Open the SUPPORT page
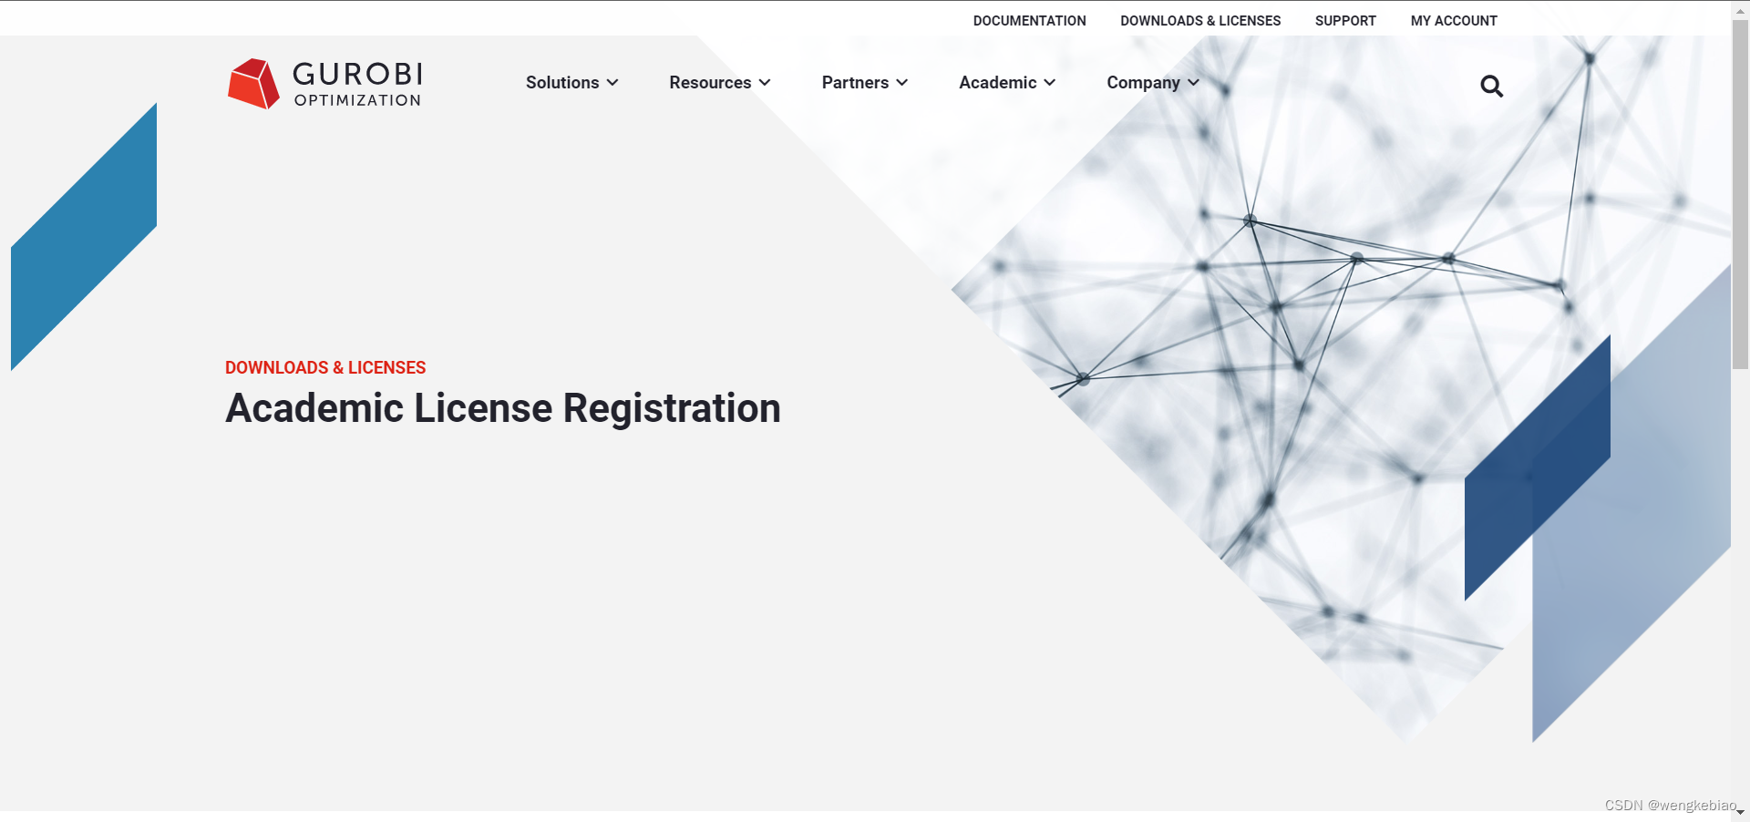The image size is (1750, 822). tap(1345, 20)
